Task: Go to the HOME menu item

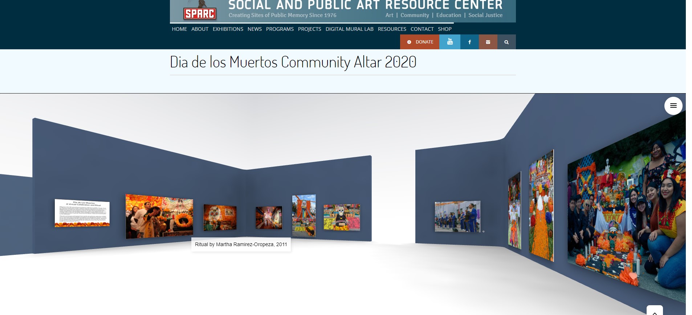Action: [x=179, y=29]
